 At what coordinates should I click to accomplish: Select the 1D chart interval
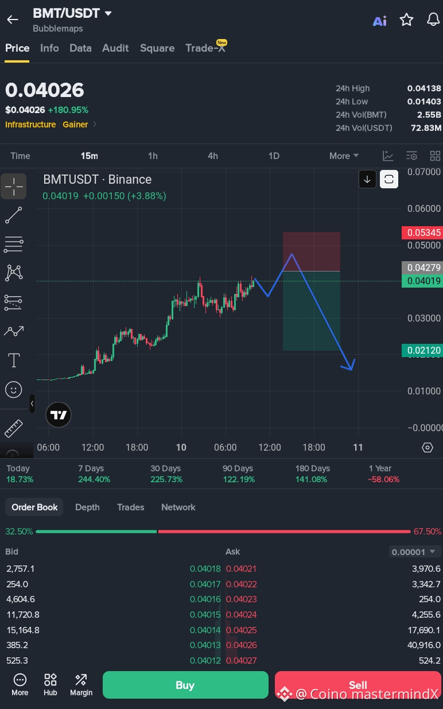pyautogui.click(x=274, y=156)
